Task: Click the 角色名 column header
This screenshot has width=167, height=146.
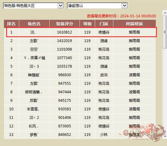Action: click(34, 24)
